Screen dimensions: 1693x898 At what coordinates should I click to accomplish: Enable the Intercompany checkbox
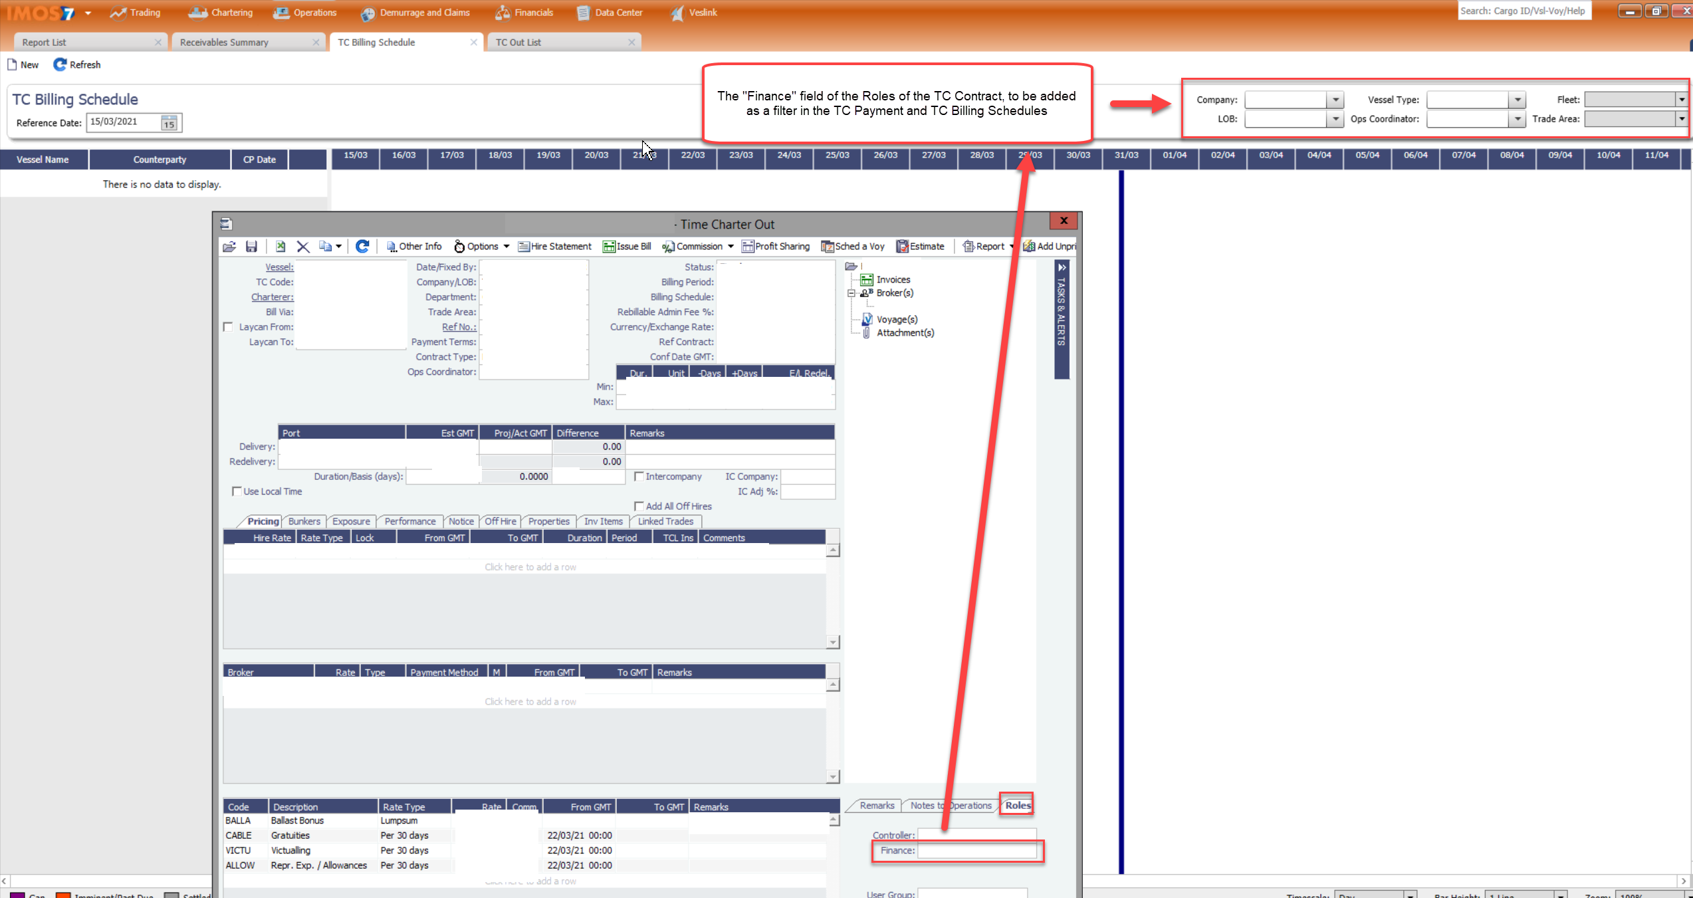click(639, 476)
